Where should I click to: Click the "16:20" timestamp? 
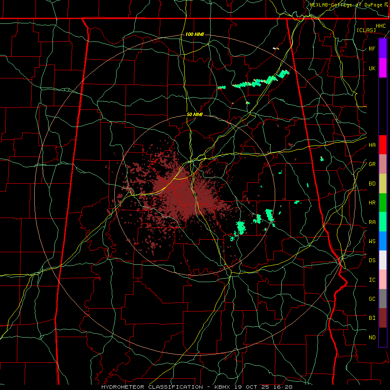click(x=283, y=387)
